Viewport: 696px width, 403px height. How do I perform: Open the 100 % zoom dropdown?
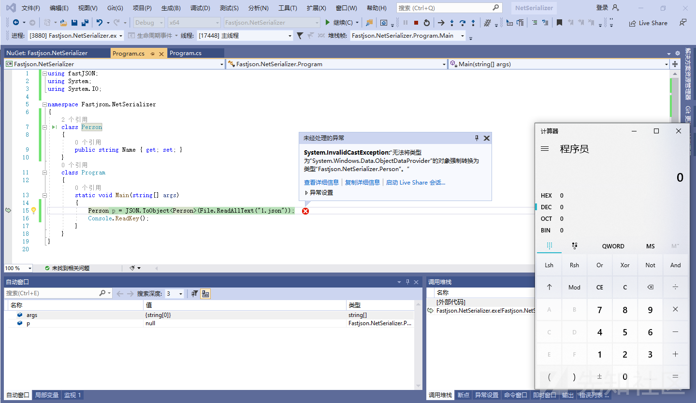18,268
